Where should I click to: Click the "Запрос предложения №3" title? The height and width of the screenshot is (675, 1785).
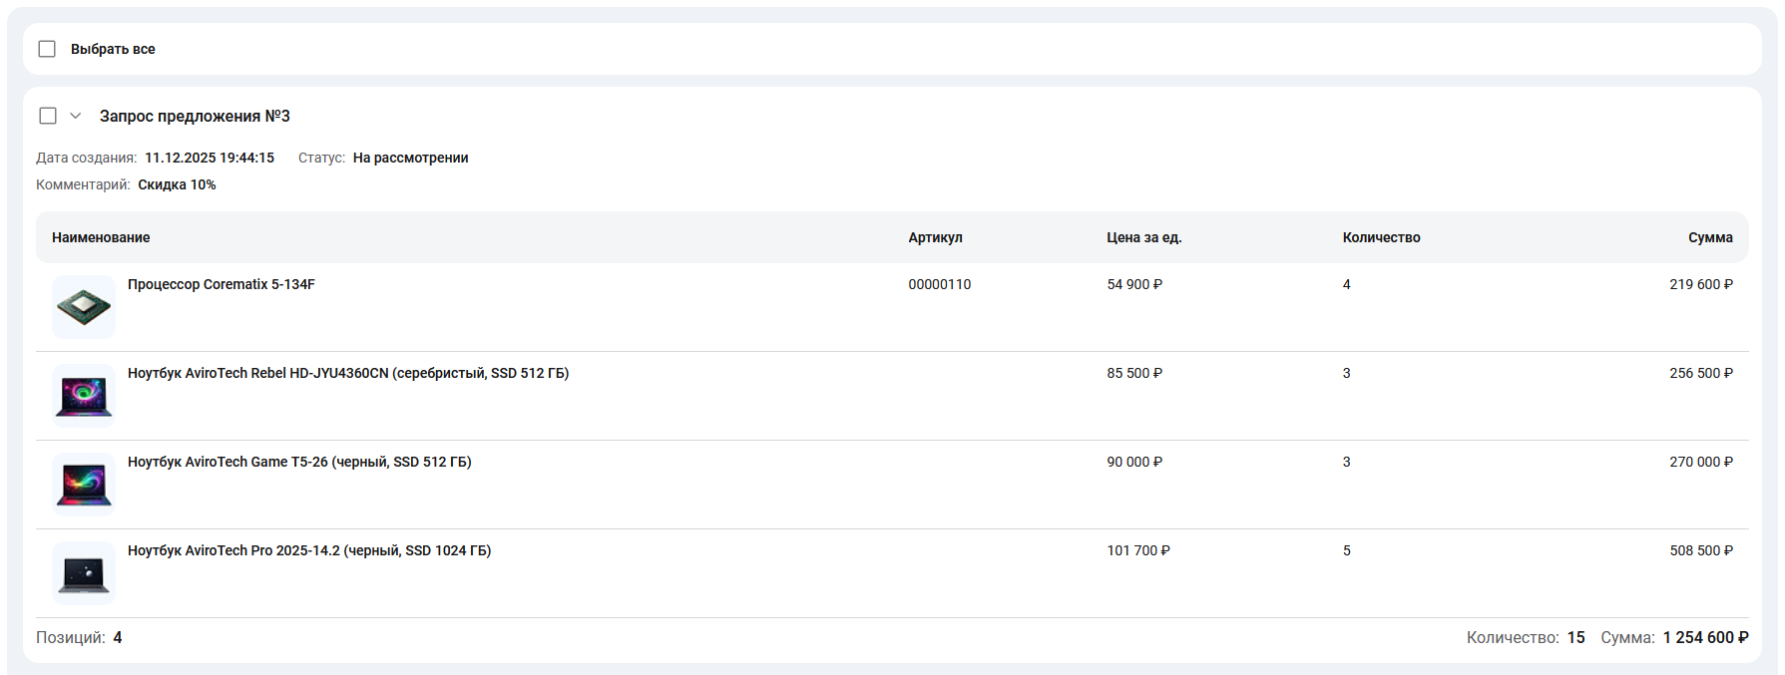195,116
